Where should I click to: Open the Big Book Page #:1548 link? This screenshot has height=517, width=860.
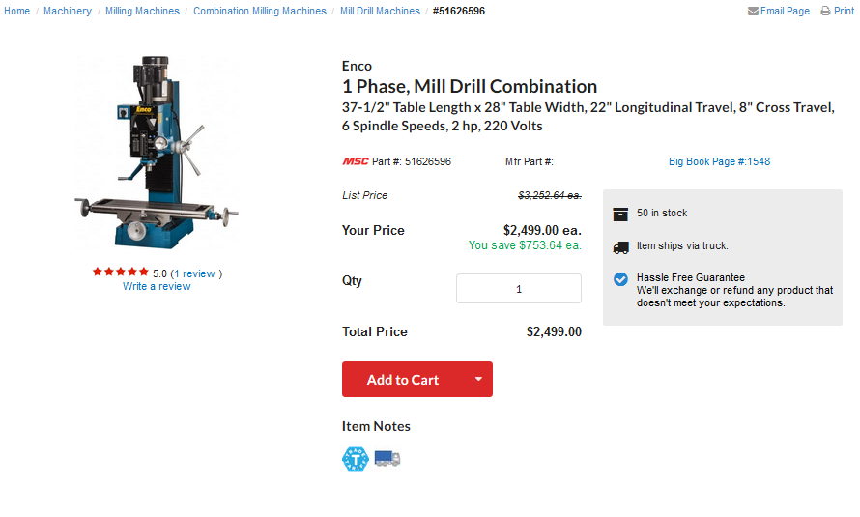pyautogui.click(x=719, y=161)
